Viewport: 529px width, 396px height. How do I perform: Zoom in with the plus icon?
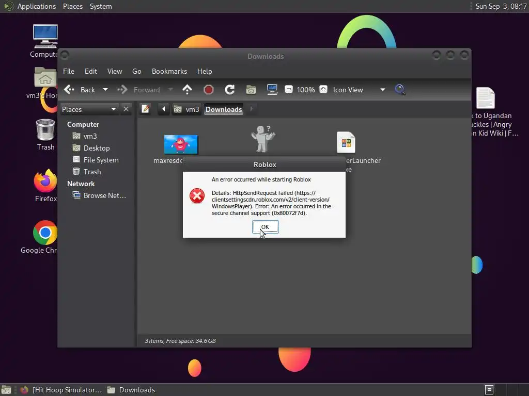pyautogui.click(x=323, y=90)
